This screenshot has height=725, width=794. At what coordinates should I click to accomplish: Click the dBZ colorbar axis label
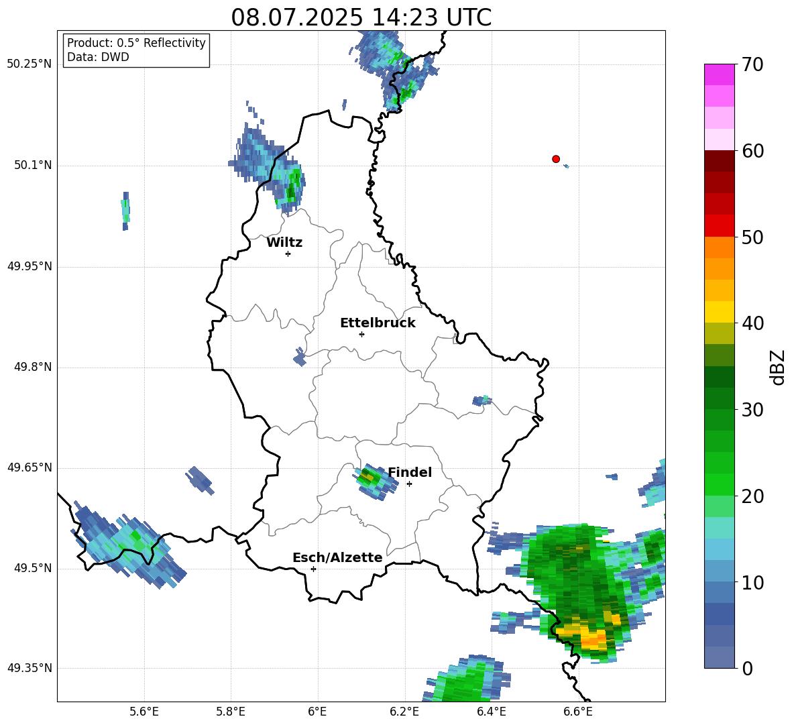coord(778,367)
